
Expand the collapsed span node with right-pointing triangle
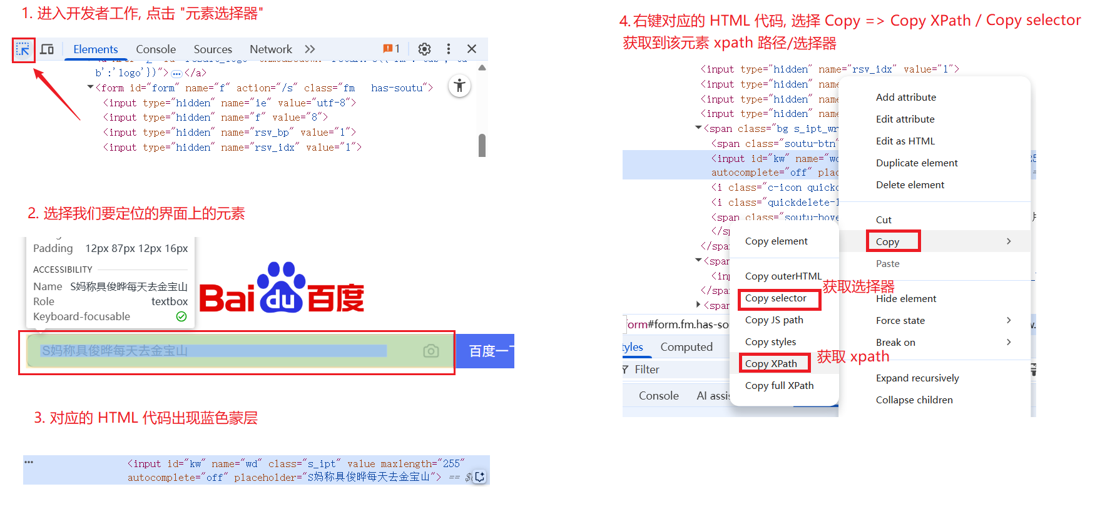point(698,305)
